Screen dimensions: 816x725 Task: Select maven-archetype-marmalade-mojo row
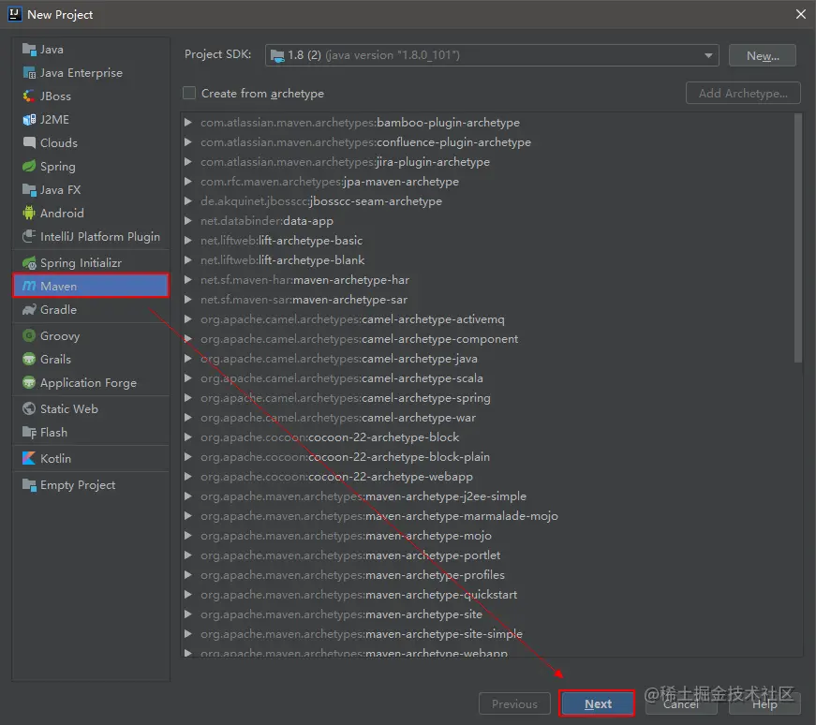(488, 516)
